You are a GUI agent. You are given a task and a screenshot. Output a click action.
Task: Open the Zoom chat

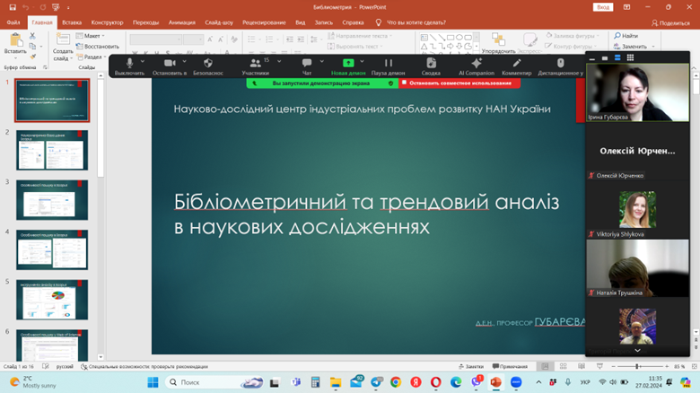click(307, 65)
